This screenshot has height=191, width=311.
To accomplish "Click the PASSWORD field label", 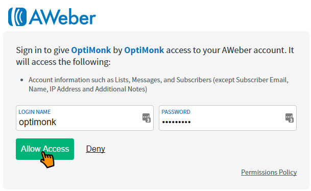I will 176,112.
